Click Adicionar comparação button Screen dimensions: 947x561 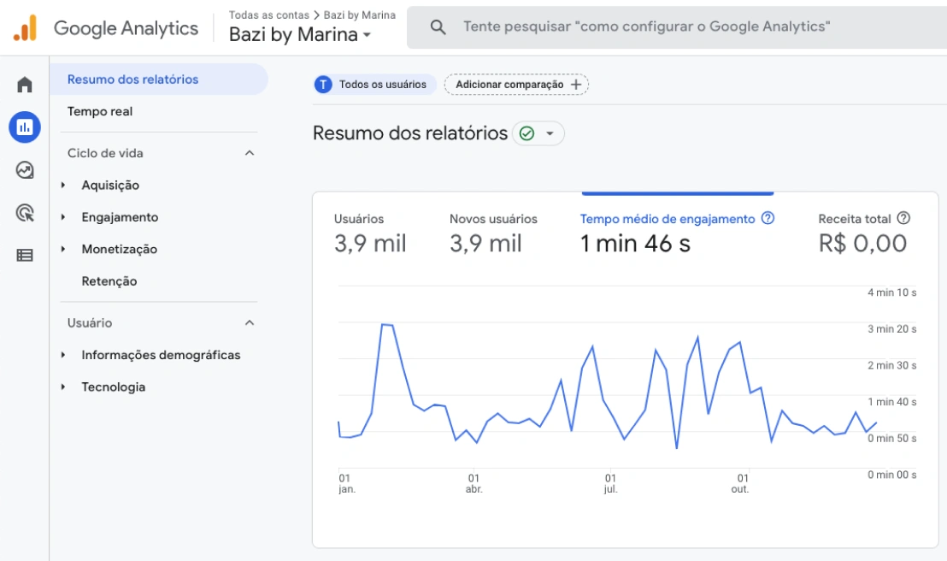point(516,85)
